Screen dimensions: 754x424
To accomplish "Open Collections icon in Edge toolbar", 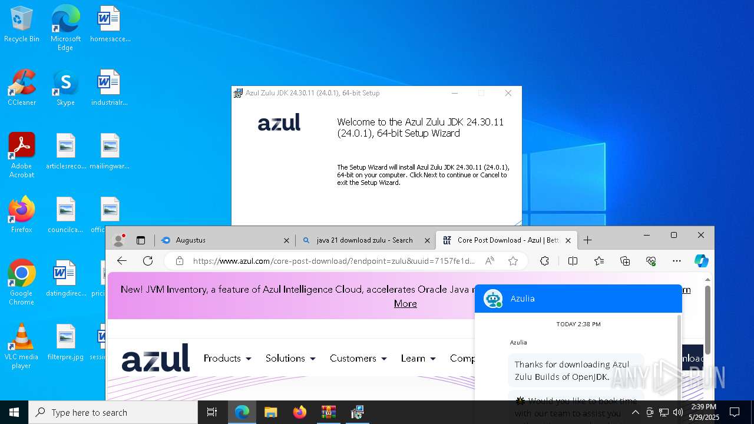I will [x=625, y=261].
